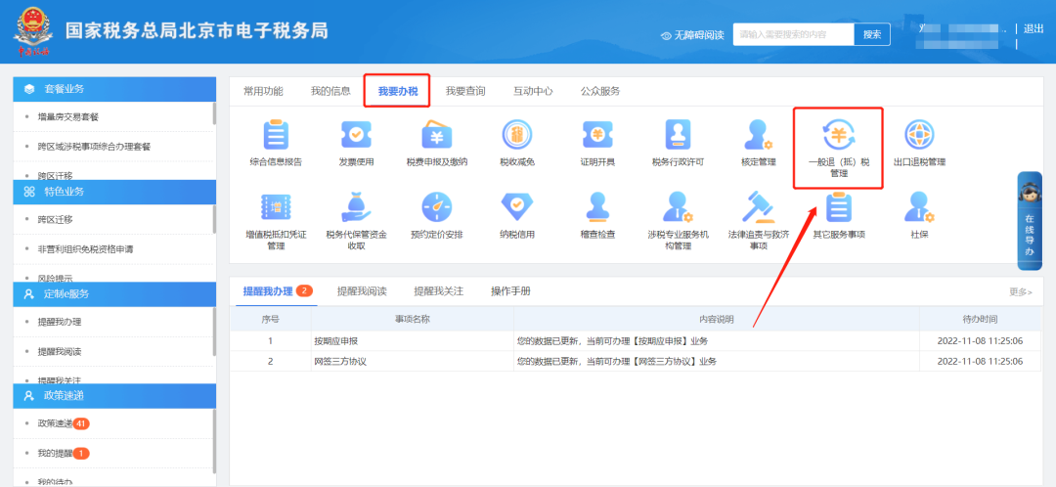The image size is (1056, 487).
Task: Switch to 我要查询 tab
Action: [465, 91]
